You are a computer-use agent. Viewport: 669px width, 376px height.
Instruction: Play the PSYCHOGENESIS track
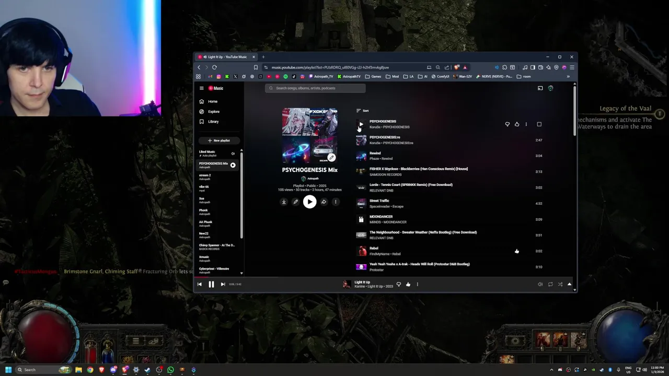361,124
